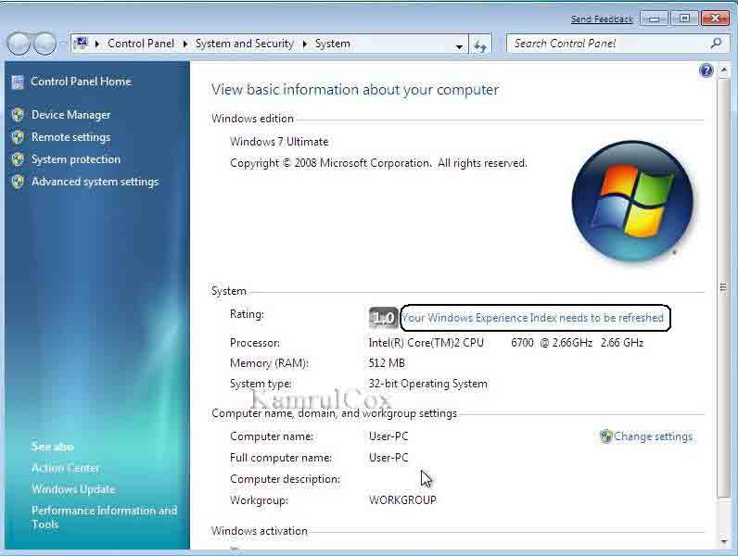738x556 pixels.
Task: Open Device Manager
Action: (70, 115)
